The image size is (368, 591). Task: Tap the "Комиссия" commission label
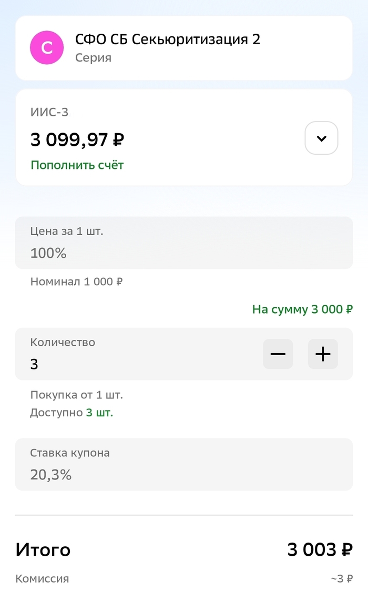click(42, 579)
